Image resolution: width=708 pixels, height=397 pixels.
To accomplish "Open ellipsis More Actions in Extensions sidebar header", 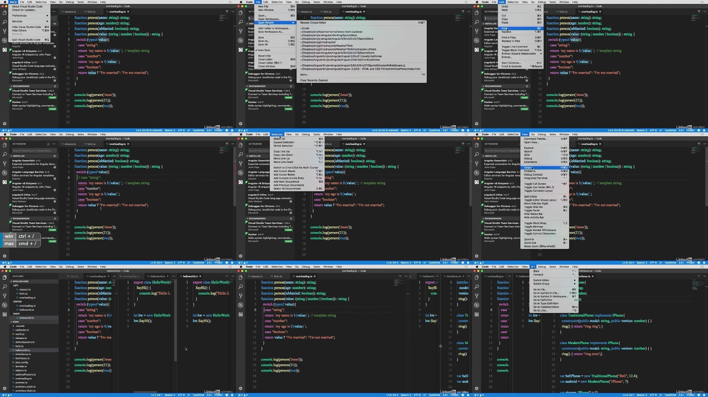I will 54,144.
